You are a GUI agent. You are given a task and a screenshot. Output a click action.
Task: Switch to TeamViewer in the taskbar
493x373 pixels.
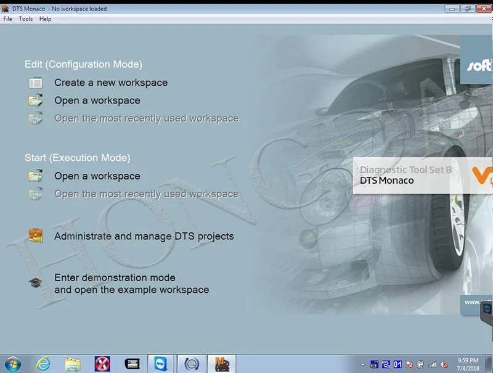tap(161, 364)
